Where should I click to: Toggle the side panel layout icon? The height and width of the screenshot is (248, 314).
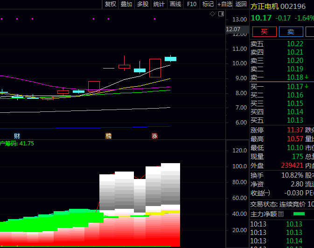221,14
